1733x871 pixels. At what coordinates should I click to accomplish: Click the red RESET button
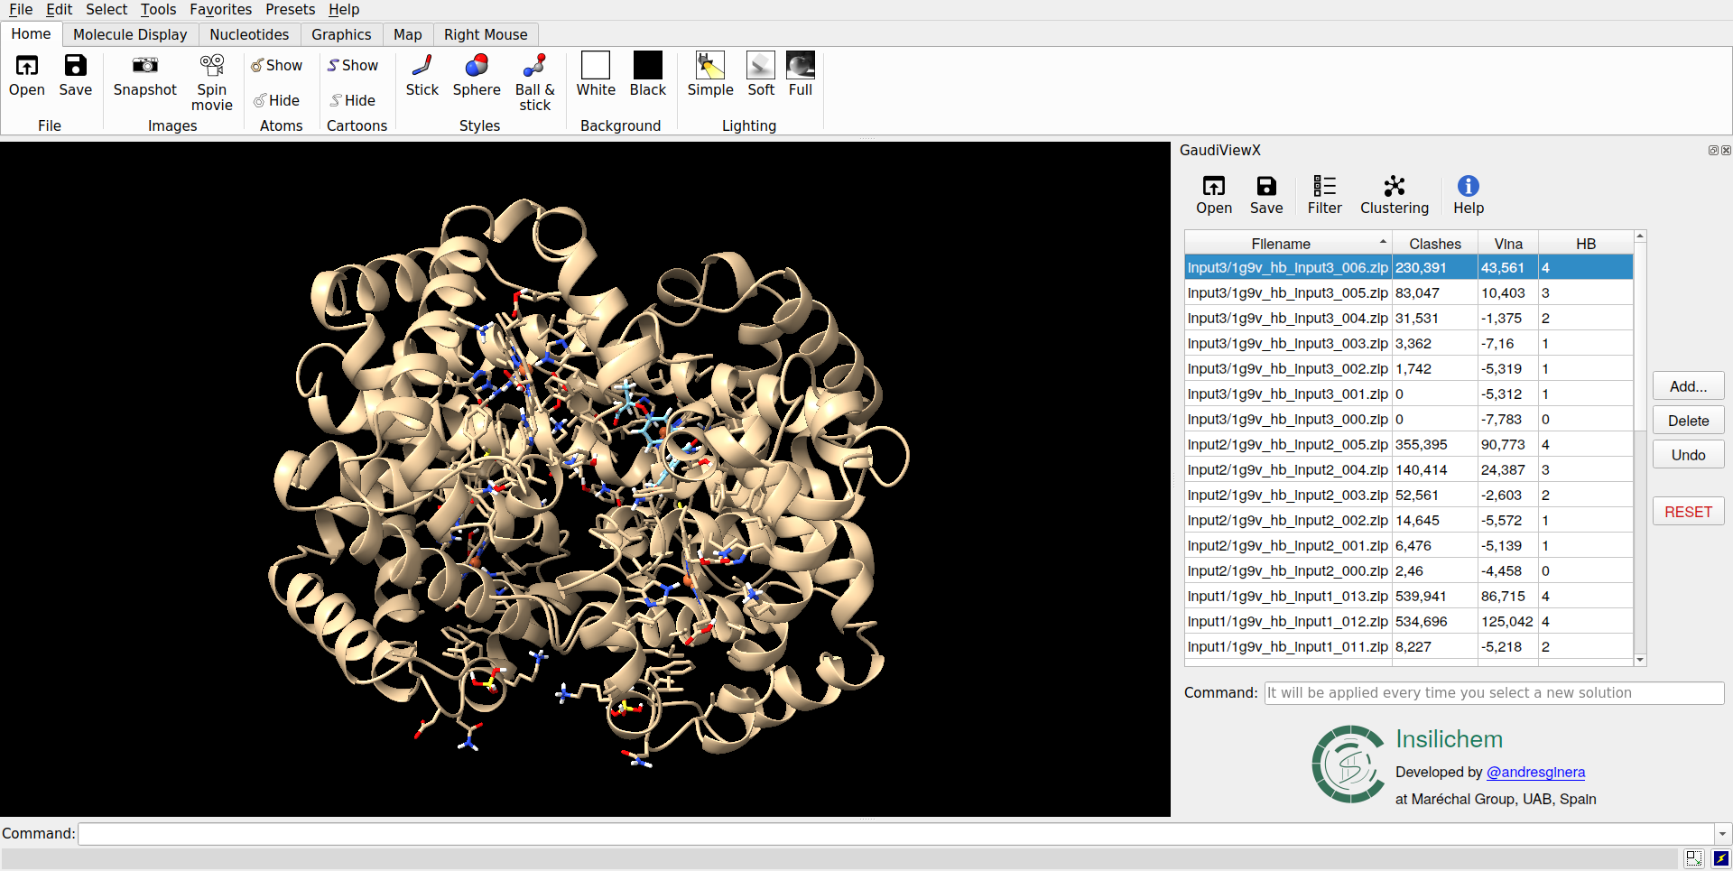[x=1688, y=512]
